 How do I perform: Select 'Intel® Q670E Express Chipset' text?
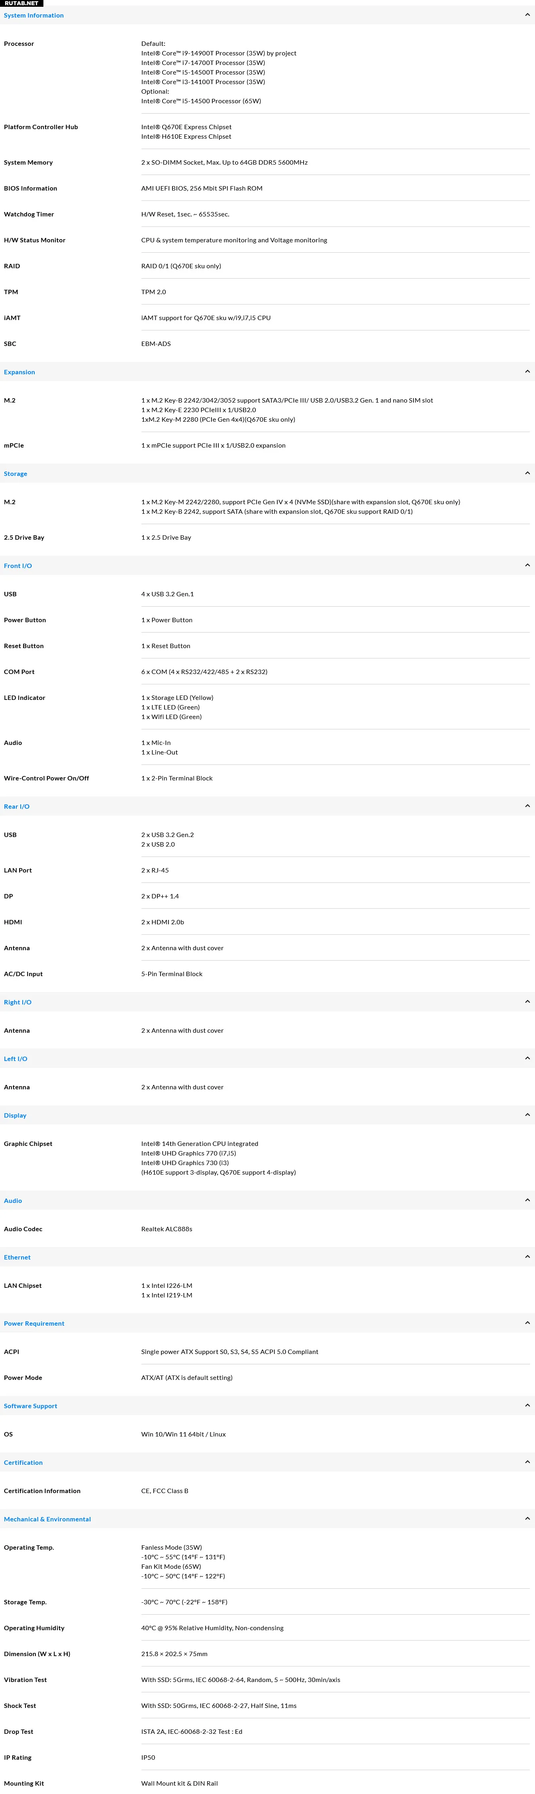[x=186, y=127]
